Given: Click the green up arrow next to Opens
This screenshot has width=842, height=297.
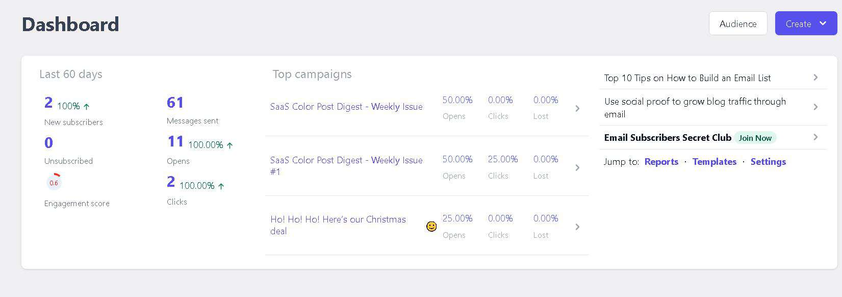Looking at the screenshot, I should click(x=229, y=145).
